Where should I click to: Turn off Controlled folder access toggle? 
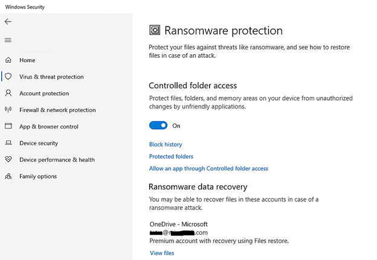(158, 125)
